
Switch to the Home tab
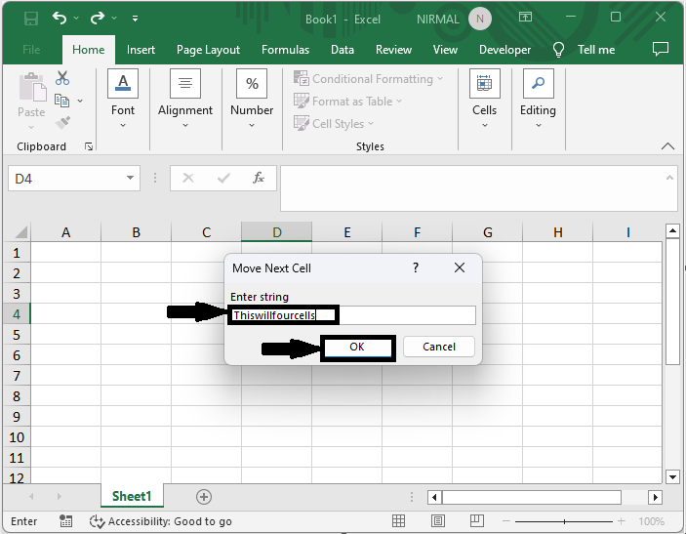tap(89, 50)
